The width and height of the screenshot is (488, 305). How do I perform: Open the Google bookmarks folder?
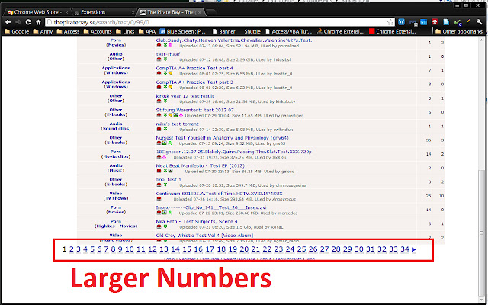pyautogui.click(x=17, y=31)
